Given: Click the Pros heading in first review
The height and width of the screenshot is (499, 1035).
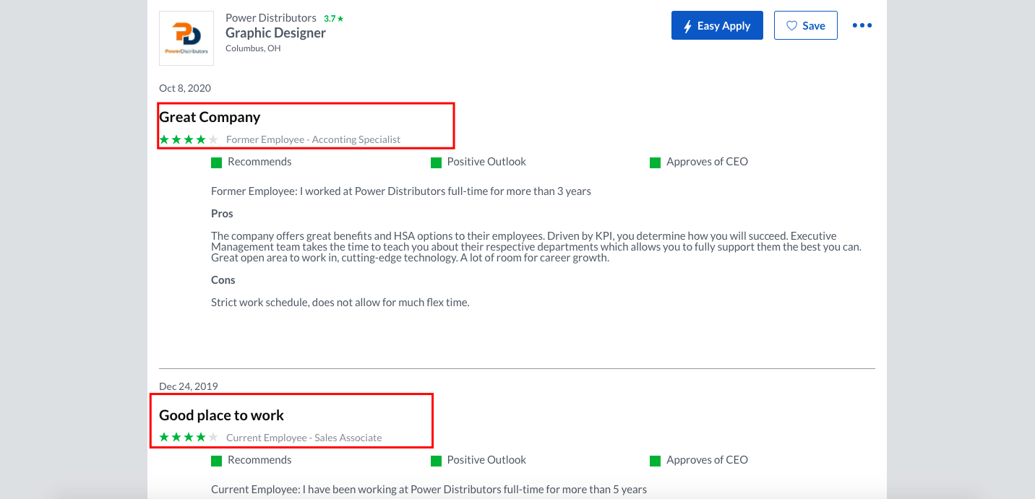Looking at the screenshot, I should pyautogui.click(x=222, y=214).
